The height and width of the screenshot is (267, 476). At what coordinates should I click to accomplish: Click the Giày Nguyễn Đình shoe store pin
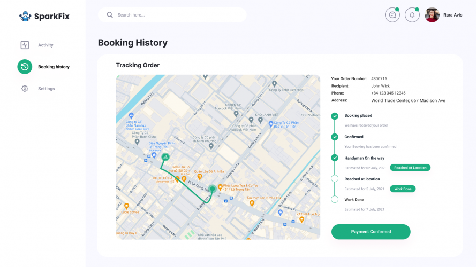[x=154, y=155]
